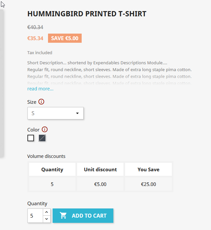This screenshot has width=211, height=230.
Task: Select the white color swatch
Action: pyautogui.click(x=31, y=138)
